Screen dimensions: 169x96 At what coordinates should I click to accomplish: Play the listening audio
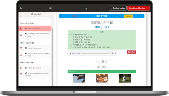click(x=70, y=53)
